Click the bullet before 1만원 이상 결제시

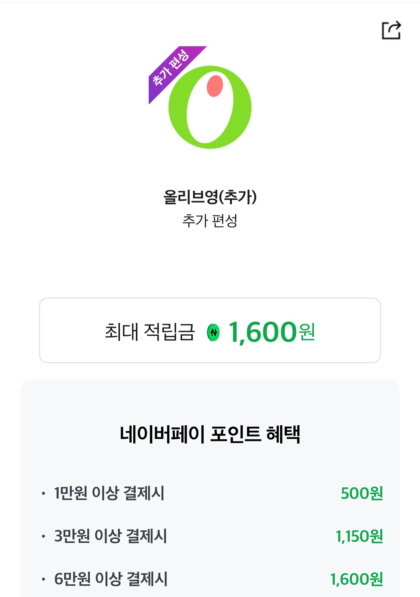pyautogui.click(x=43, y=494)
